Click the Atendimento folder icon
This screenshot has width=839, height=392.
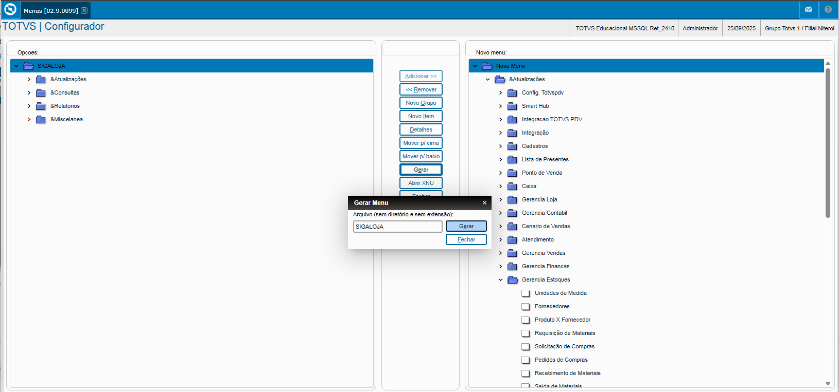point(512,239)
